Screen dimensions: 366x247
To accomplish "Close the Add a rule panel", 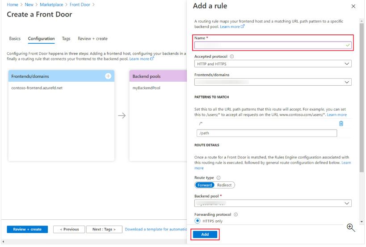I will (x=354, y=6).
